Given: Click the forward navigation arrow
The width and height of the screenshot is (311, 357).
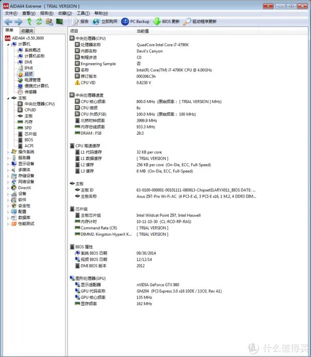Looking at the screenshot, I should (18, 22).
